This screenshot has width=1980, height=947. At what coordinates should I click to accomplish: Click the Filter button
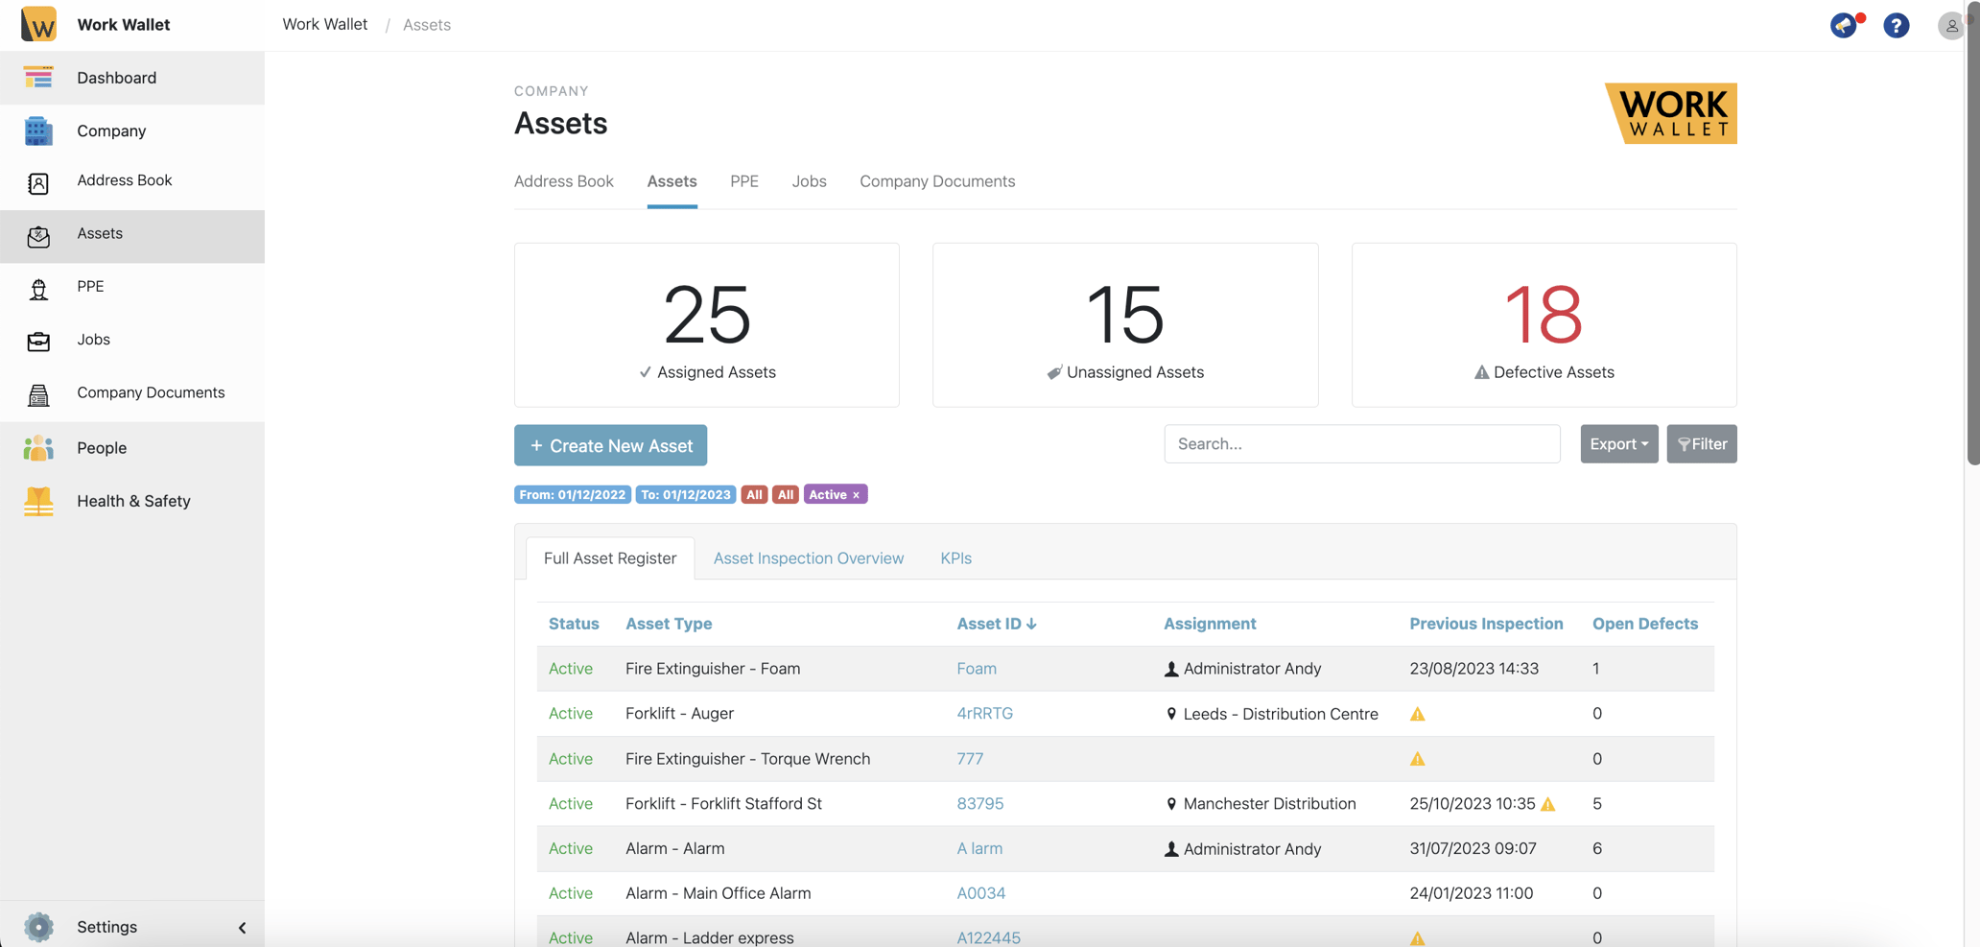point(1701,444)
